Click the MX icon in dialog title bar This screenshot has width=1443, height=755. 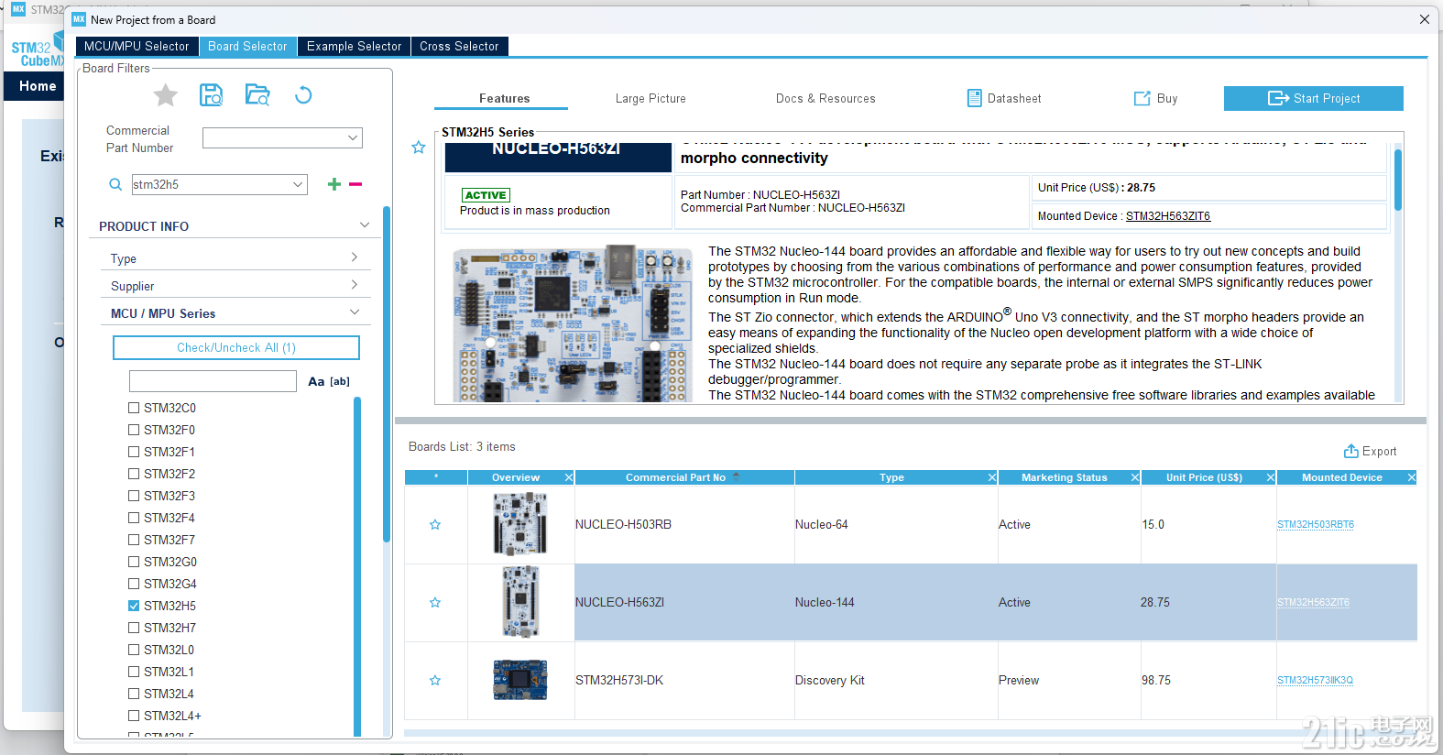point(79,19)
